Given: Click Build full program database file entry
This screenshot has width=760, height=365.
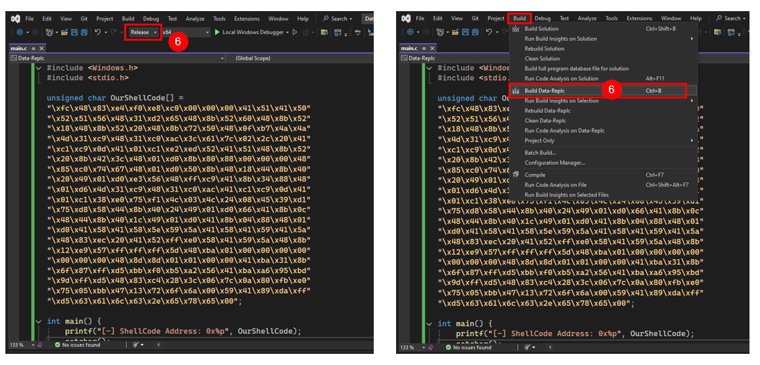Looking at the screenshot, I should tap(604, 69).
